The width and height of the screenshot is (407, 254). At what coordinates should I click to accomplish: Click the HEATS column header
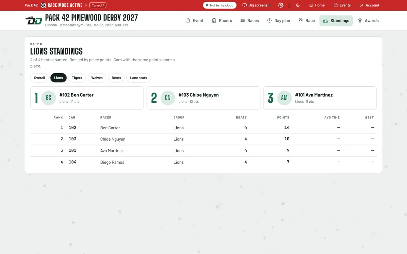pos(241,118)
